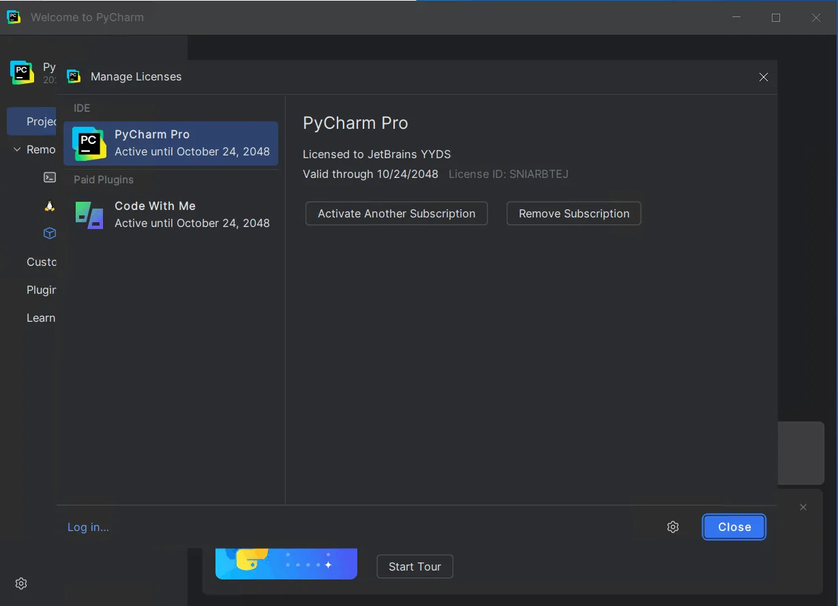Click Activate Another Subscription button
Screen dimensions: 838x606
coord(396,213)
